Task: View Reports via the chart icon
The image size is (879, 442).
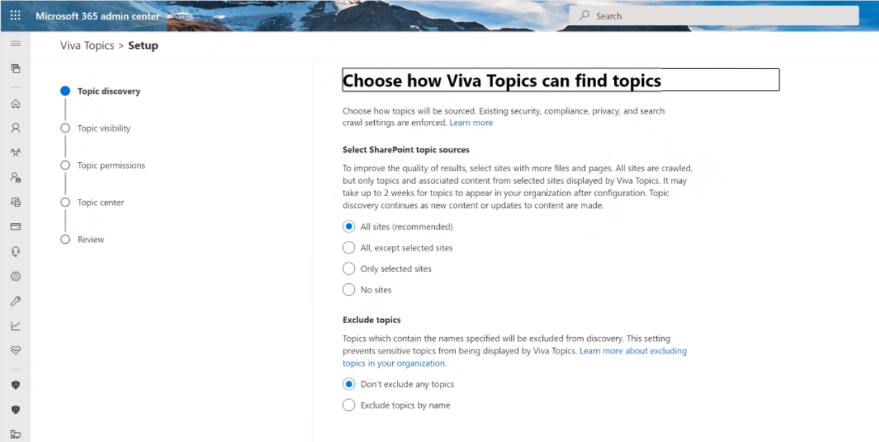Action: pyautogui.click(x=15, y=325)
